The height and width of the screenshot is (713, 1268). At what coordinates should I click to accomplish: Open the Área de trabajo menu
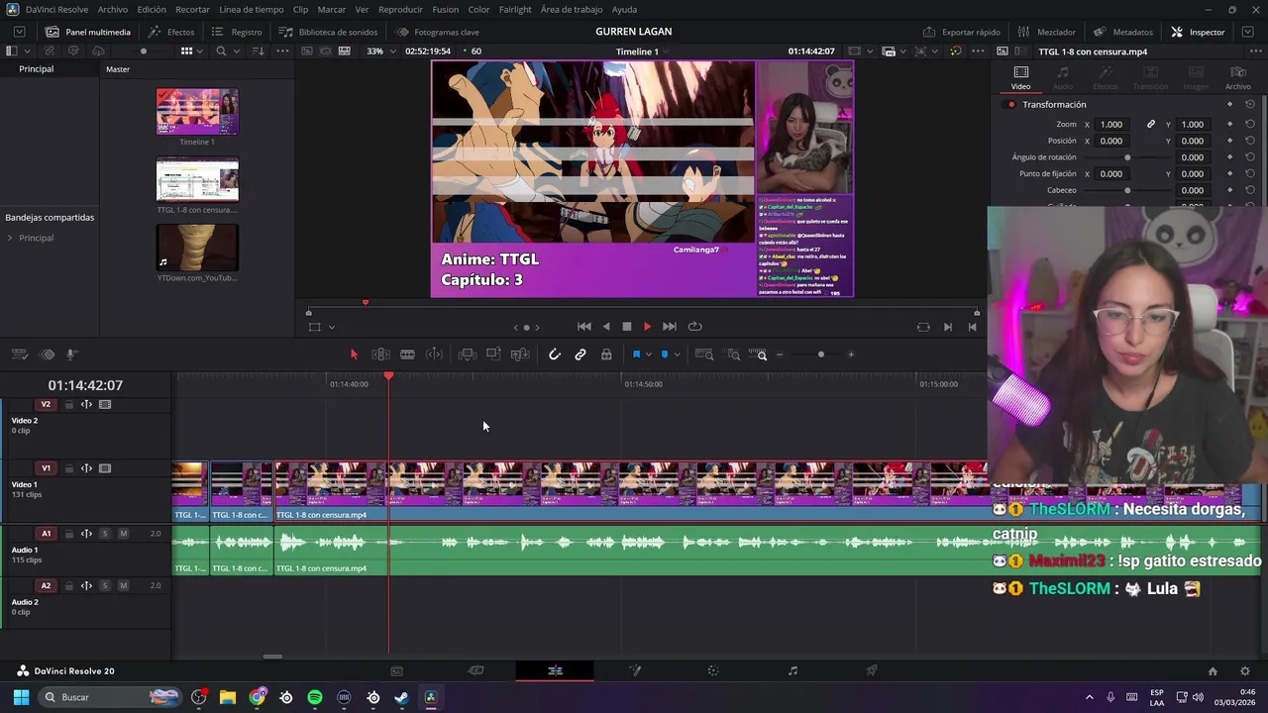click(x=572, y=9)
